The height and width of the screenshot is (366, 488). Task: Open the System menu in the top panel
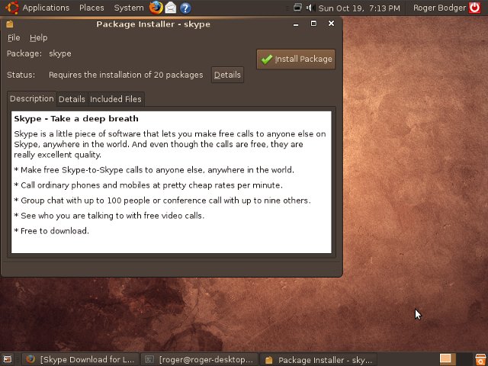[x=129, y=8]
